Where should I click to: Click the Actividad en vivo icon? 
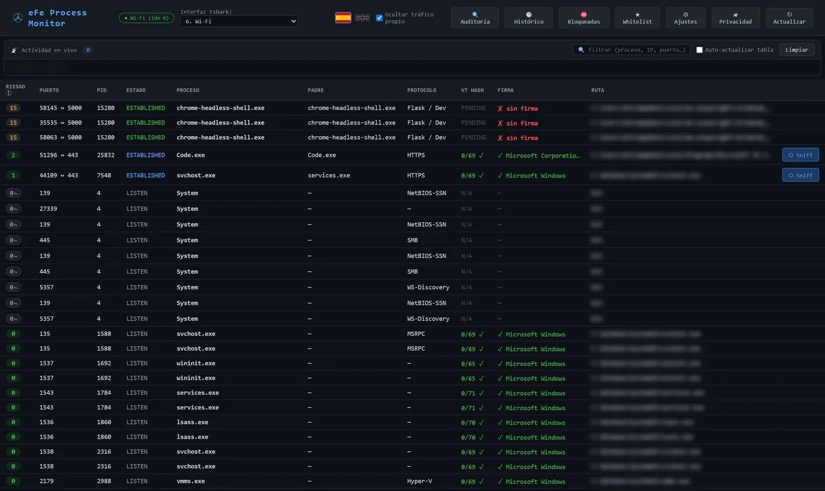pos(14,50)
